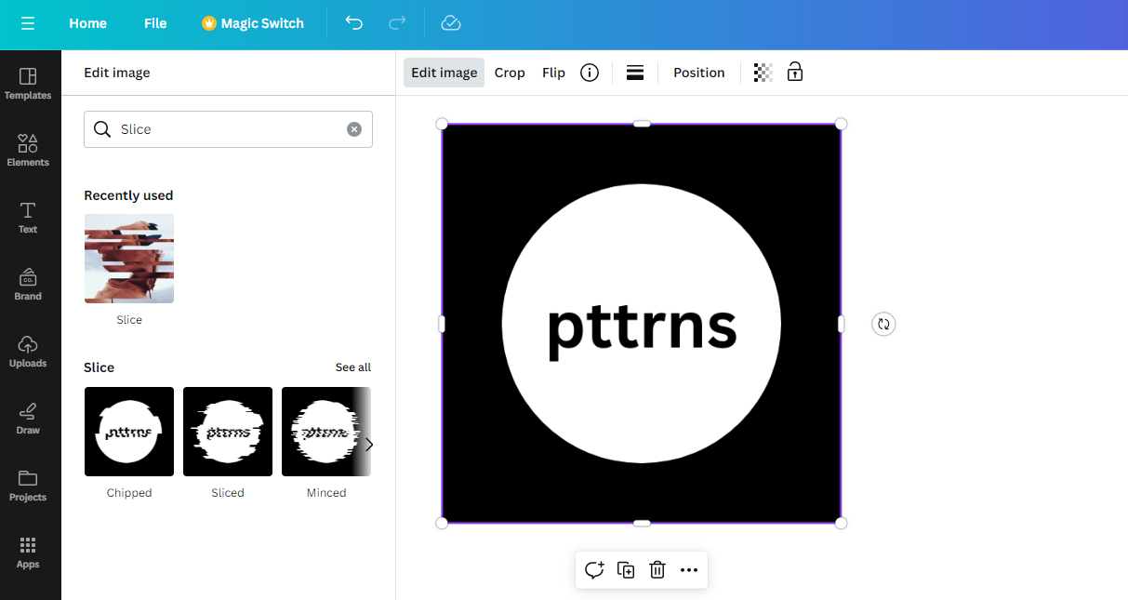This screenshot has width=1128, height=600.
Task: Open the Brand sidebar panel
Action: 28,285
